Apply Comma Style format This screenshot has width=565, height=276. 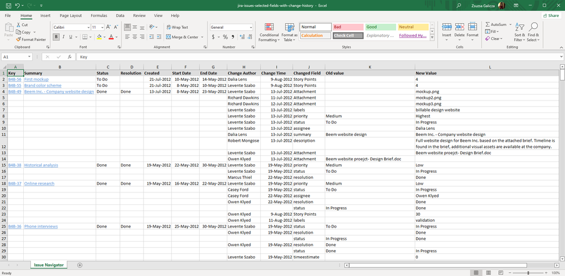(x=233, y=37)
